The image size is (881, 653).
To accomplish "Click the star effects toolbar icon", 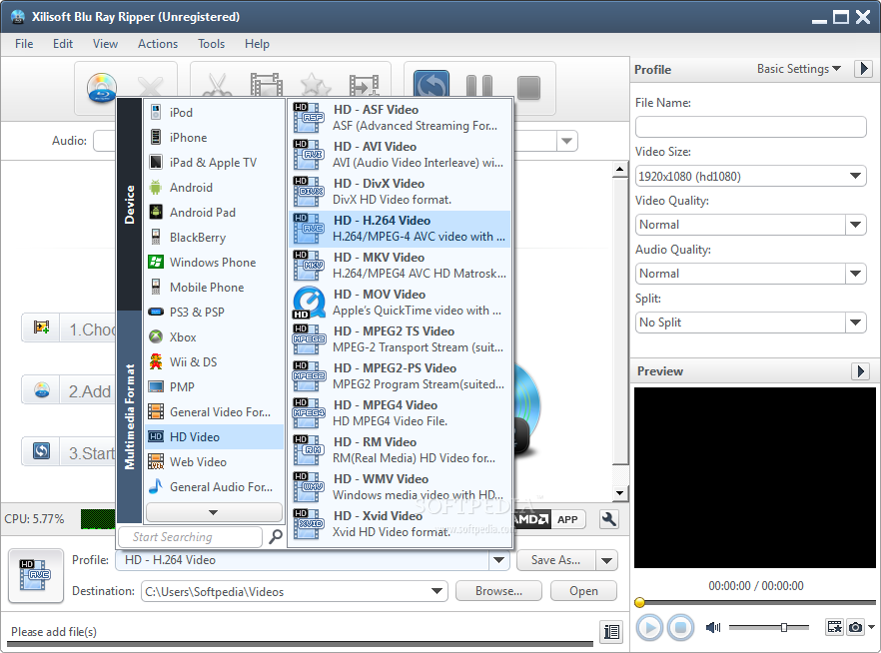I will click(316, 87).
